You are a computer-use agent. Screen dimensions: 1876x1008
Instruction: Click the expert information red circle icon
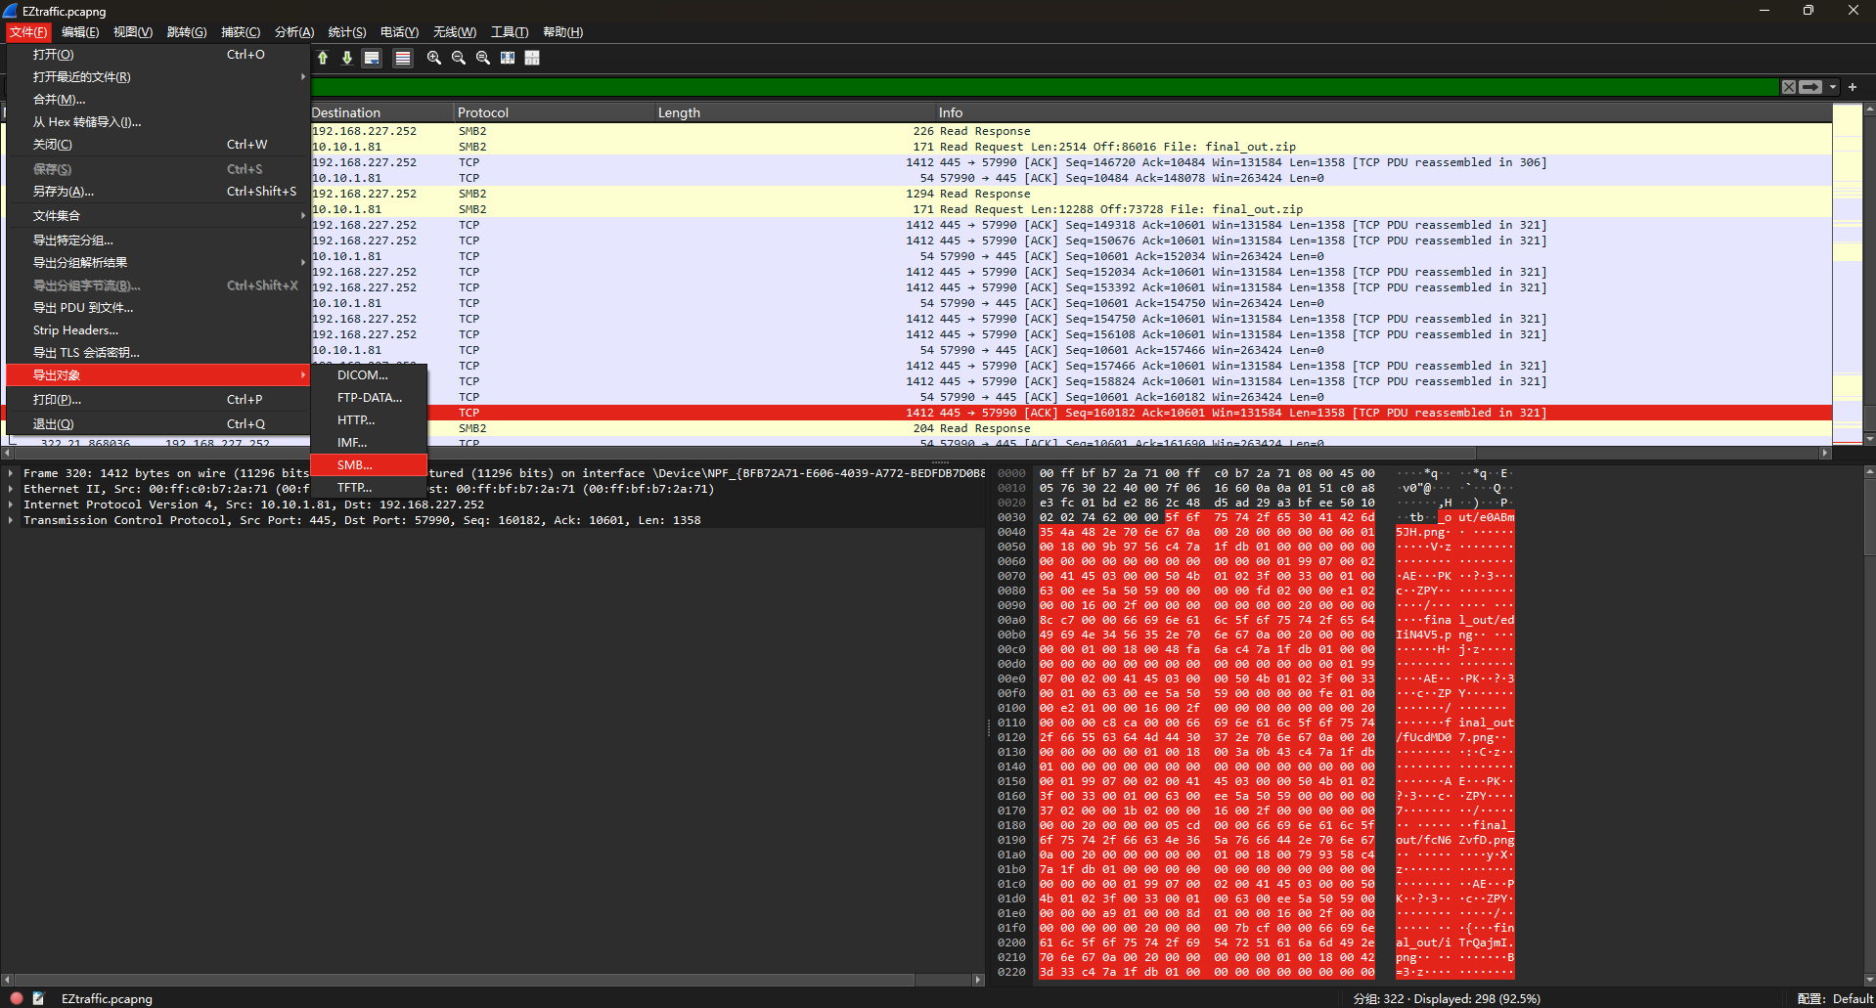(17, 998)
